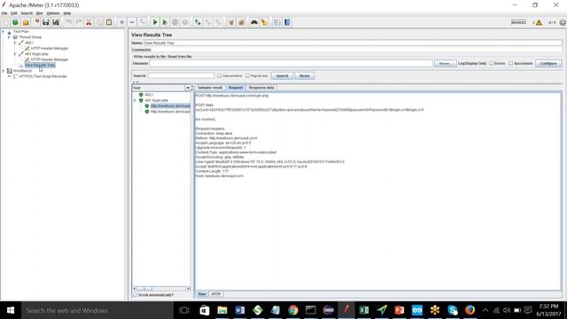
Task: Click the Cut scissors icon
Action: tap(89, 22)
